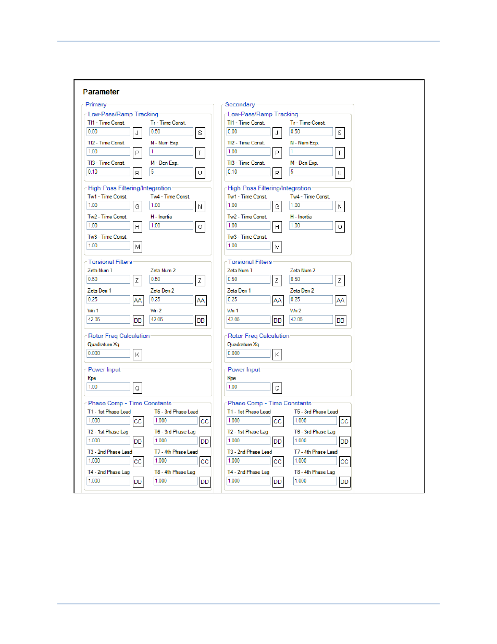Select Secondary Zeta Den 2 field
This screenshot has width=497, height=644.
(311, 300)
